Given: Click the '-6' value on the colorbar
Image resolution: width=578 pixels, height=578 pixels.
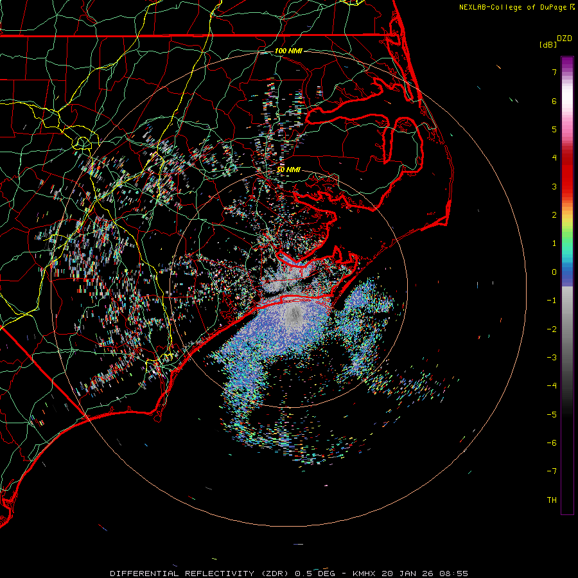Looking at the screenshot, I should 552,443.
